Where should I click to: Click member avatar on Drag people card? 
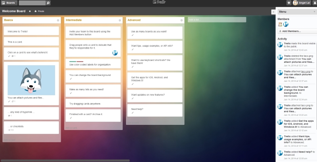pyautogui.click(x=115, y=53)
